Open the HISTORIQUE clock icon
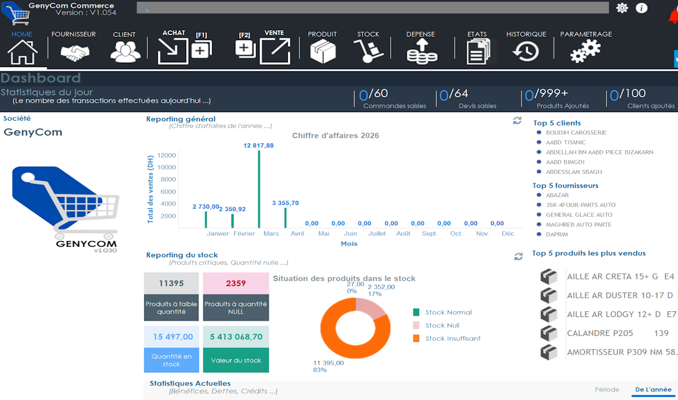 coord(525,52)
